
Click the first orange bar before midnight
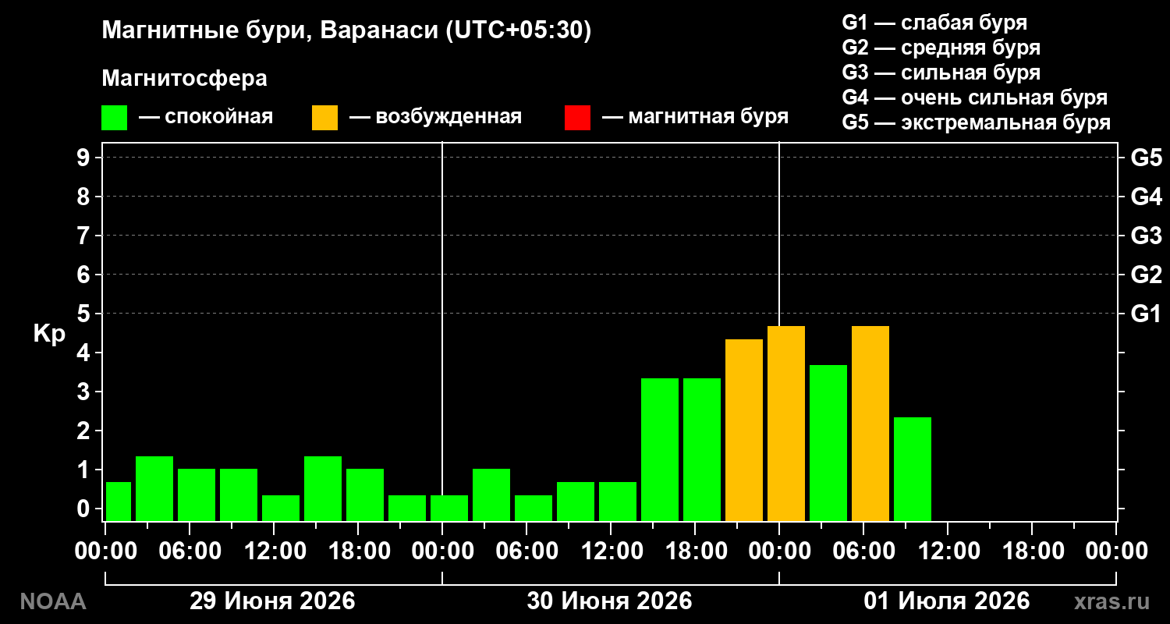click(744, 430)
